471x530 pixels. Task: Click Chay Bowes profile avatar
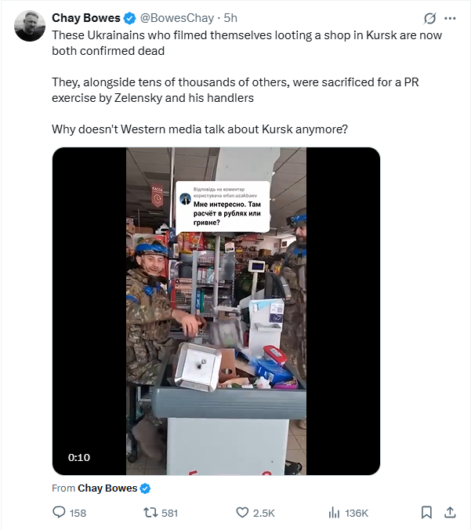(x=30, y=27)
